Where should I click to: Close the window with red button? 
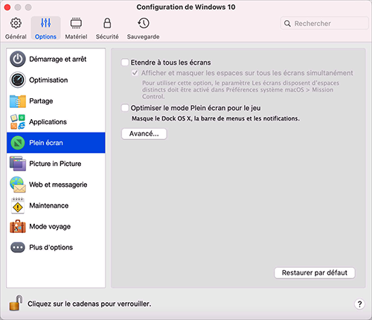point(7,7)
